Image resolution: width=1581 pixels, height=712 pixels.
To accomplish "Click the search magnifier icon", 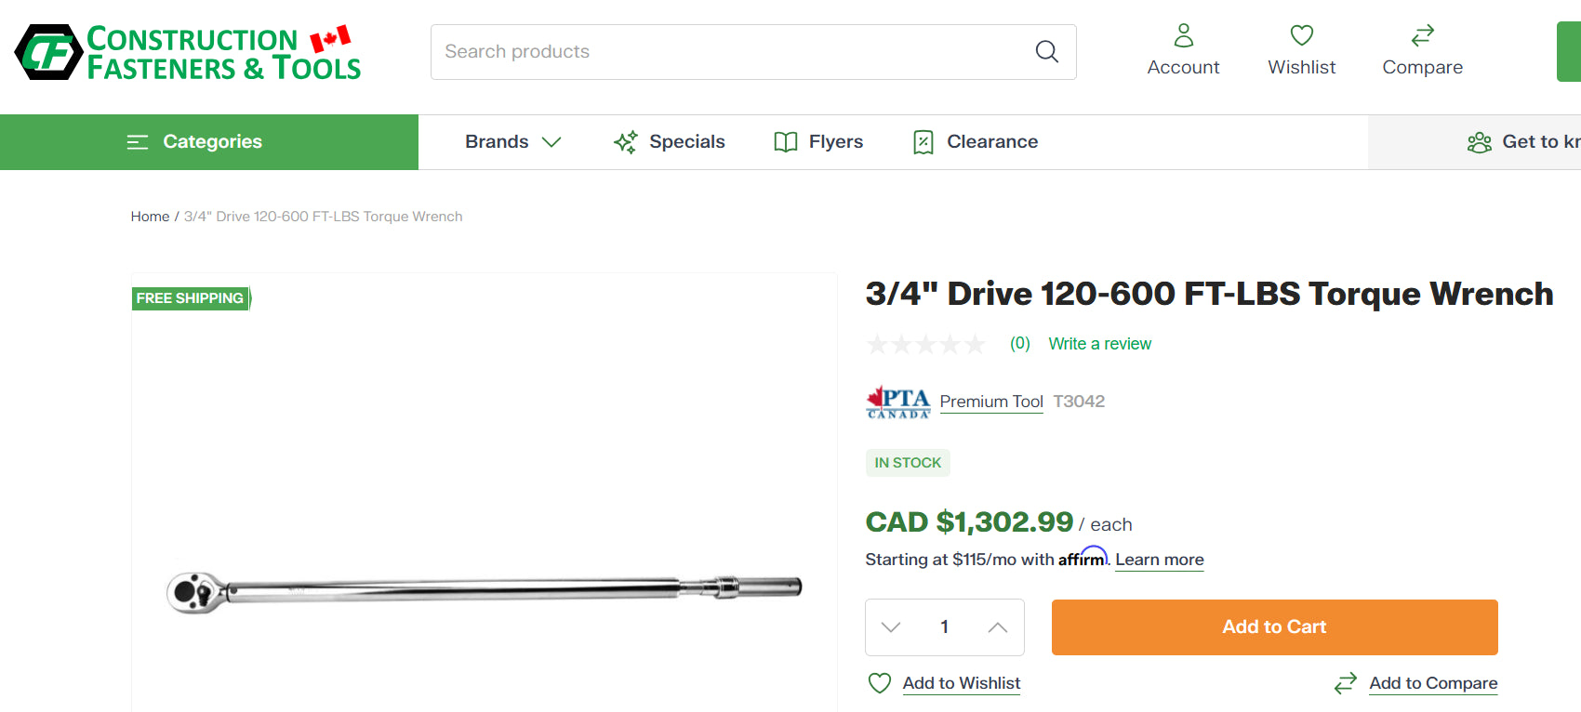I will pyautogui.click(x=1046, y=52).
